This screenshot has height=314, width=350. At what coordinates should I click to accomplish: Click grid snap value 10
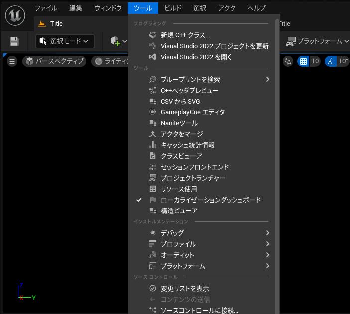coord(315,61)
